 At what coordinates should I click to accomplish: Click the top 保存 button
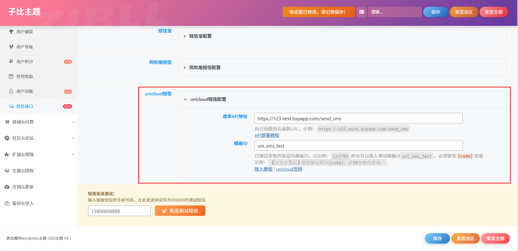tap(435, 12)
